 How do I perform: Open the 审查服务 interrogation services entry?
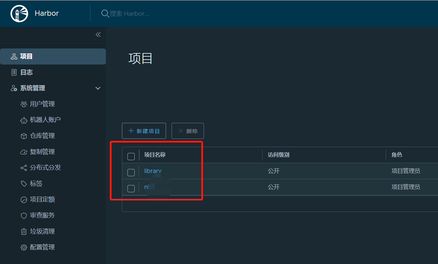(24, 215)
